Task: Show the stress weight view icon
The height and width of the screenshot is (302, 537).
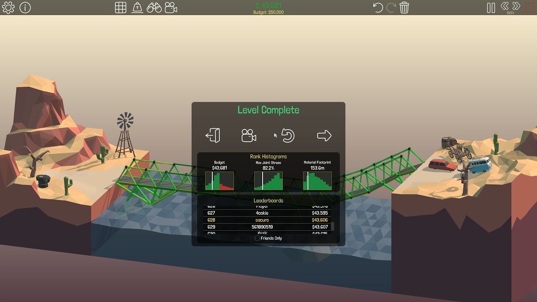Action: pyautogui.click(x=138, y=8)
